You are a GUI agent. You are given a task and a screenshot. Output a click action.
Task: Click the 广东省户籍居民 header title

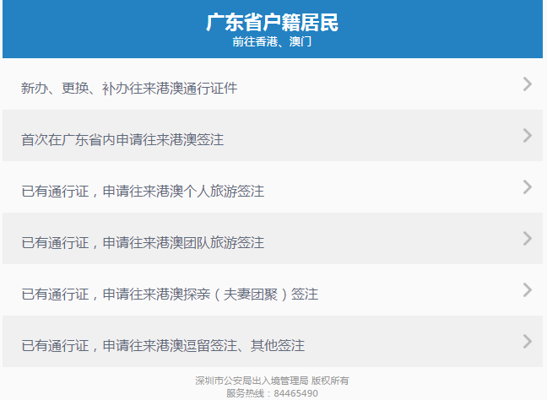pos(272,22)
